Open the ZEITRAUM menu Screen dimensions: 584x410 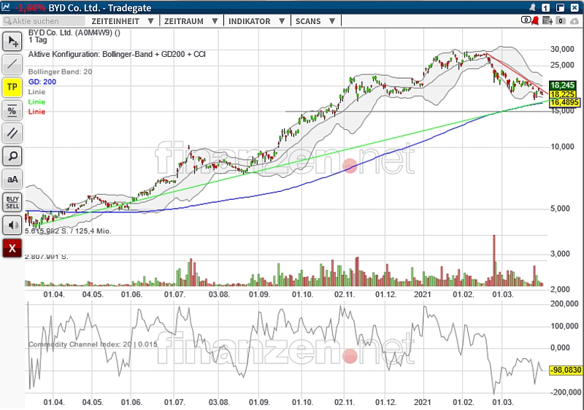(x=184, y=21)
